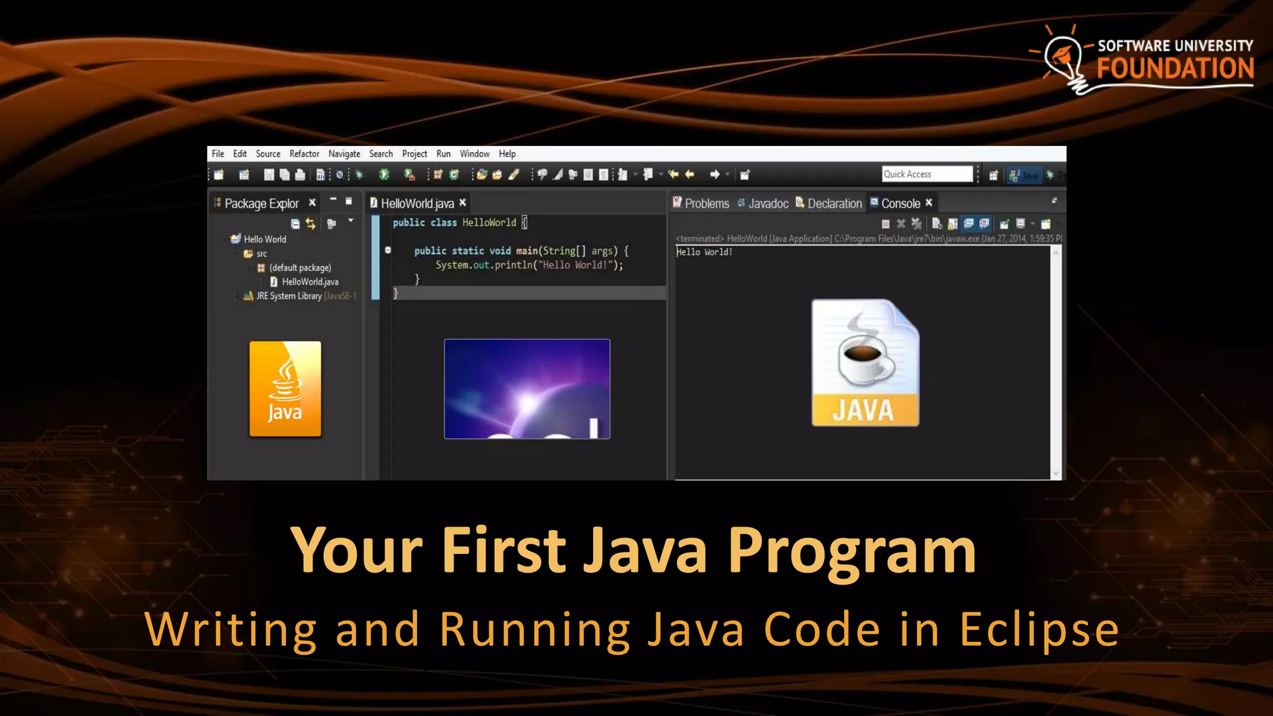Viewport: 1273px width, 716px height.
Task: Open the Forward history dropdown arrow
Action: 727,175
